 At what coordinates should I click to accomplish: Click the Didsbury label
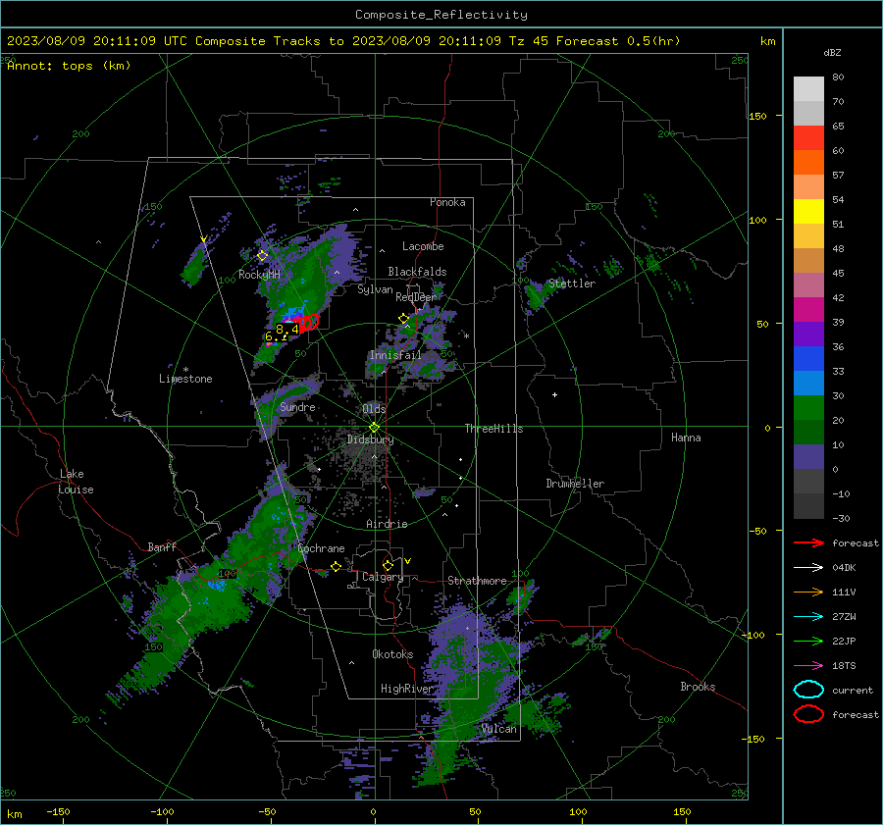coord(370,439)
